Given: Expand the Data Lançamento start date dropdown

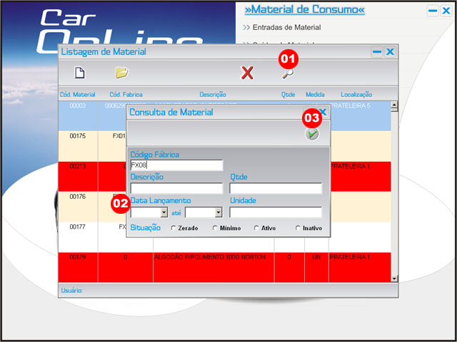Looking at the screenshot, I should (x=164, y=212).
